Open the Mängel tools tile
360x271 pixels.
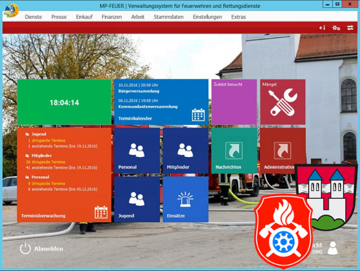[283, 102]
